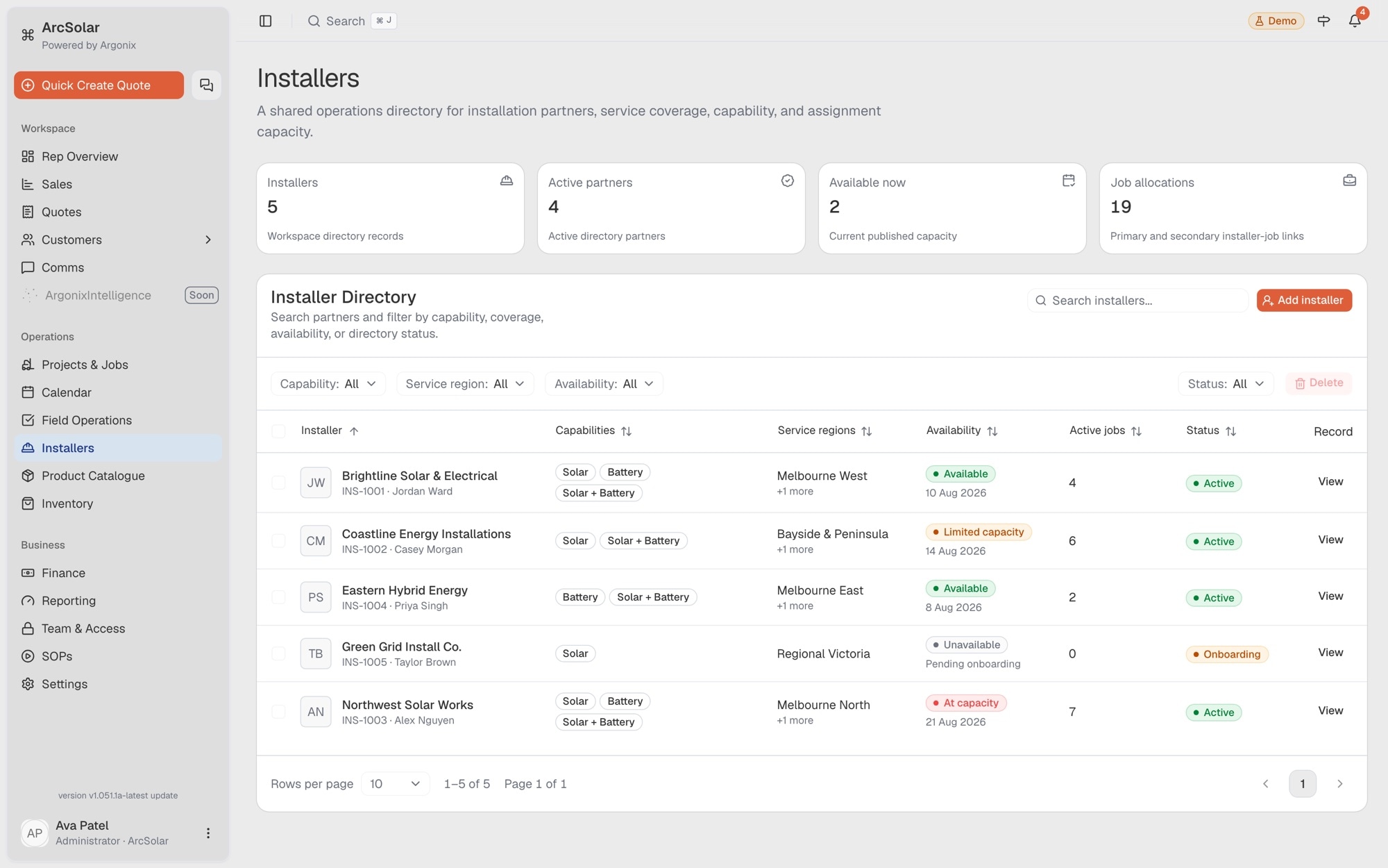The height and width of the screenshot is (868, 1388).
Task: Go to the next page arrow
Action: [x=1339, y=784]
